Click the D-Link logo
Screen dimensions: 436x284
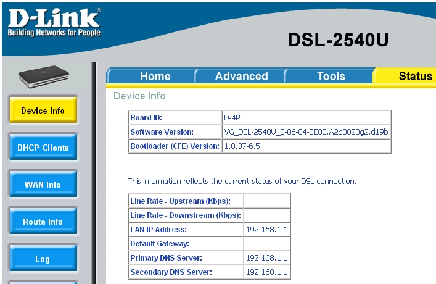click(54, 23)
